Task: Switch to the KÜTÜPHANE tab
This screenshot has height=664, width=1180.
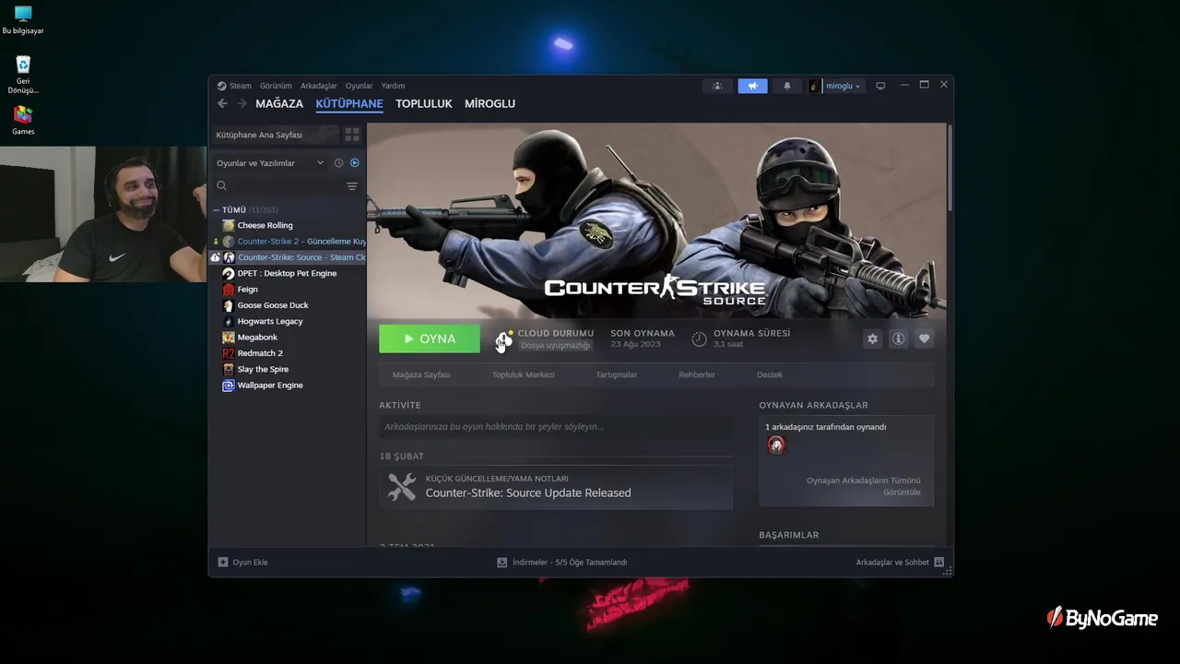Action: (349, 104)
